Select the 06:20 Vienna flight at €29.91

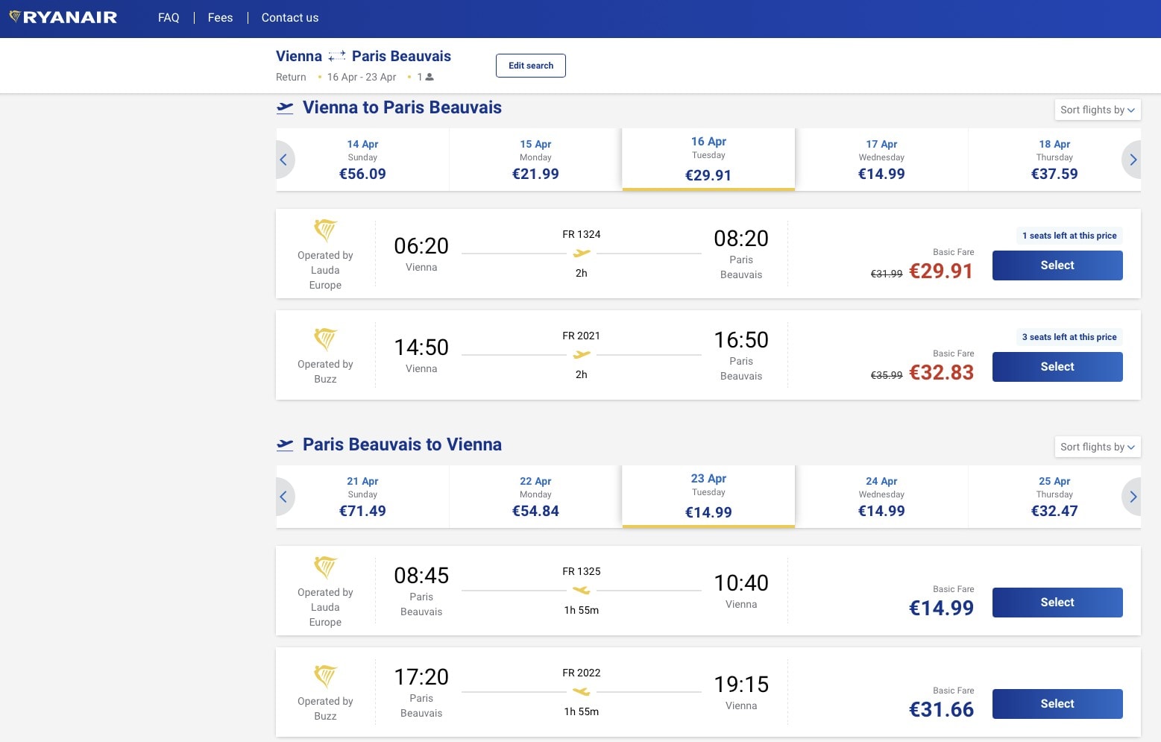click(1057, 265)
